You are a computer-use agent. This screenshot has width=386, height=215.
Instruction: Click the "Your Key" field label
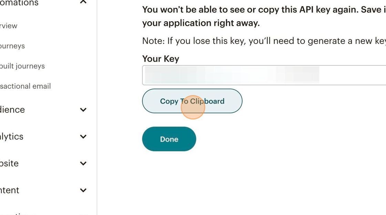click(x=161, y=59)
